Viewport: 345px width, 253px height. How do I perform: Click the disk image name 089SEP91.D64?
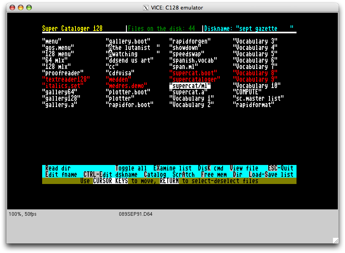coord(136,214)
